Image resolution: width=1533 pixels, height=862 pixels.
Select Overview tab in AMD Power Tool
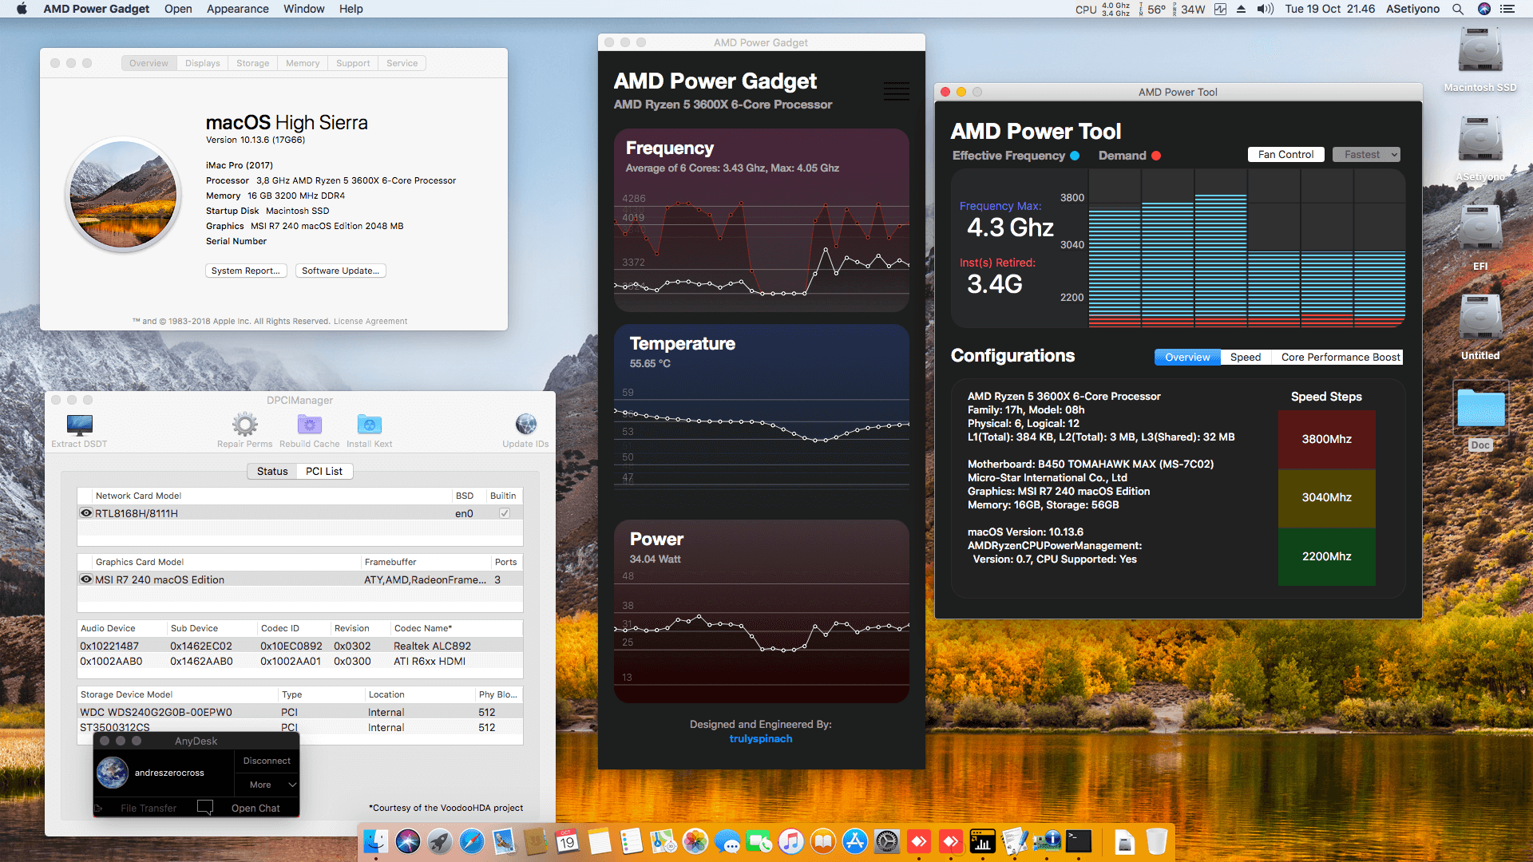[x=1187, y=357]
